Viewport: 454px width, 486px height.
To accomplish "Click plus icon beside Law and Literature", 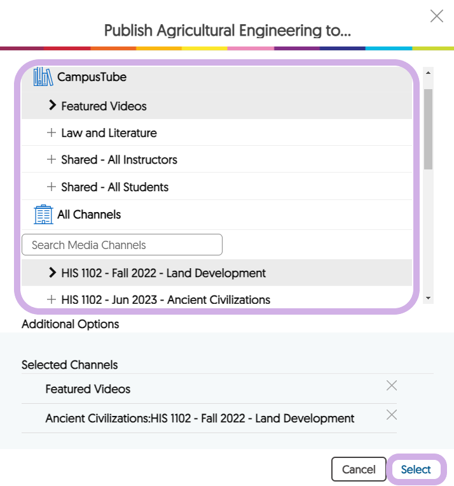I will tap(52, 133).
